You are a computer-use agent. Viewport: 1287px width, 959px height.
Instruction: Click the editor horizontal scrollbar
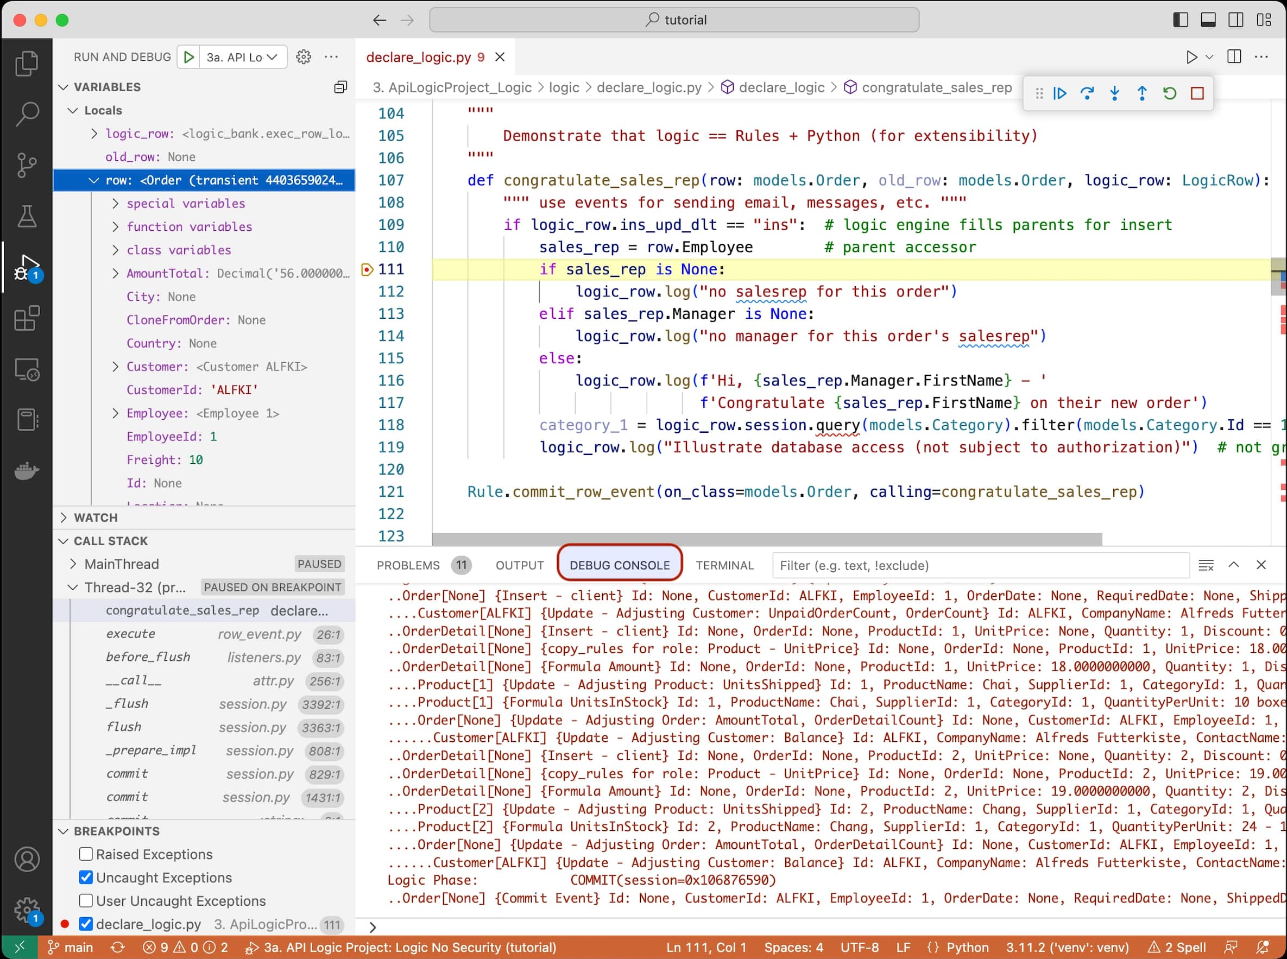(767, 539)
